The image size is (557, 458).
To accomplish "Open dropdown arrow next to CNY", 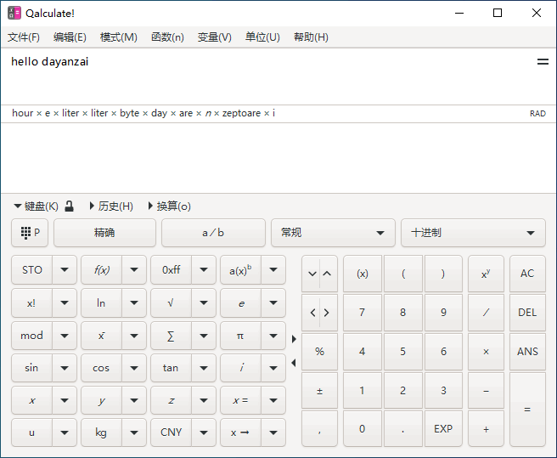I will pyautogui.click(x=204, y=433).
